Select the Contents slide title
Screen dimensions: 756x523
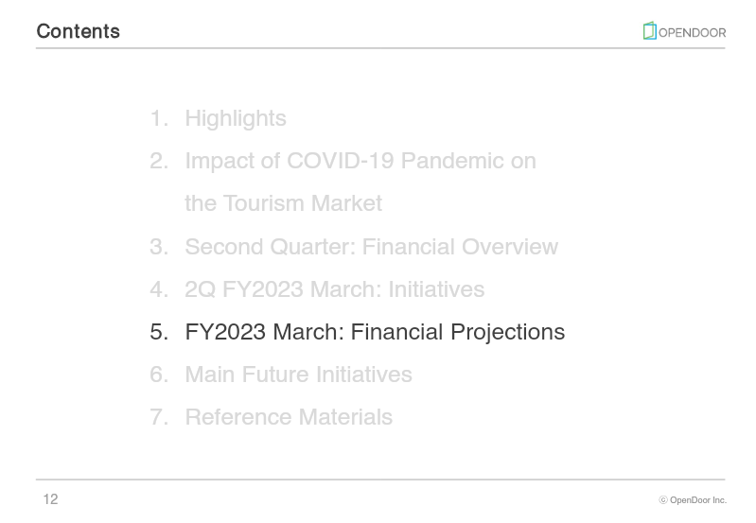[79, 31]
